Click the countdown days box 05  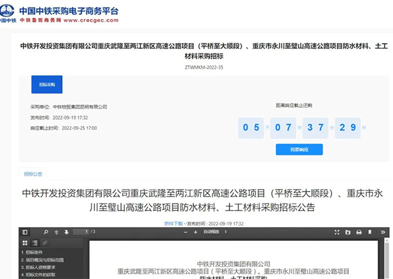(251, 128)
